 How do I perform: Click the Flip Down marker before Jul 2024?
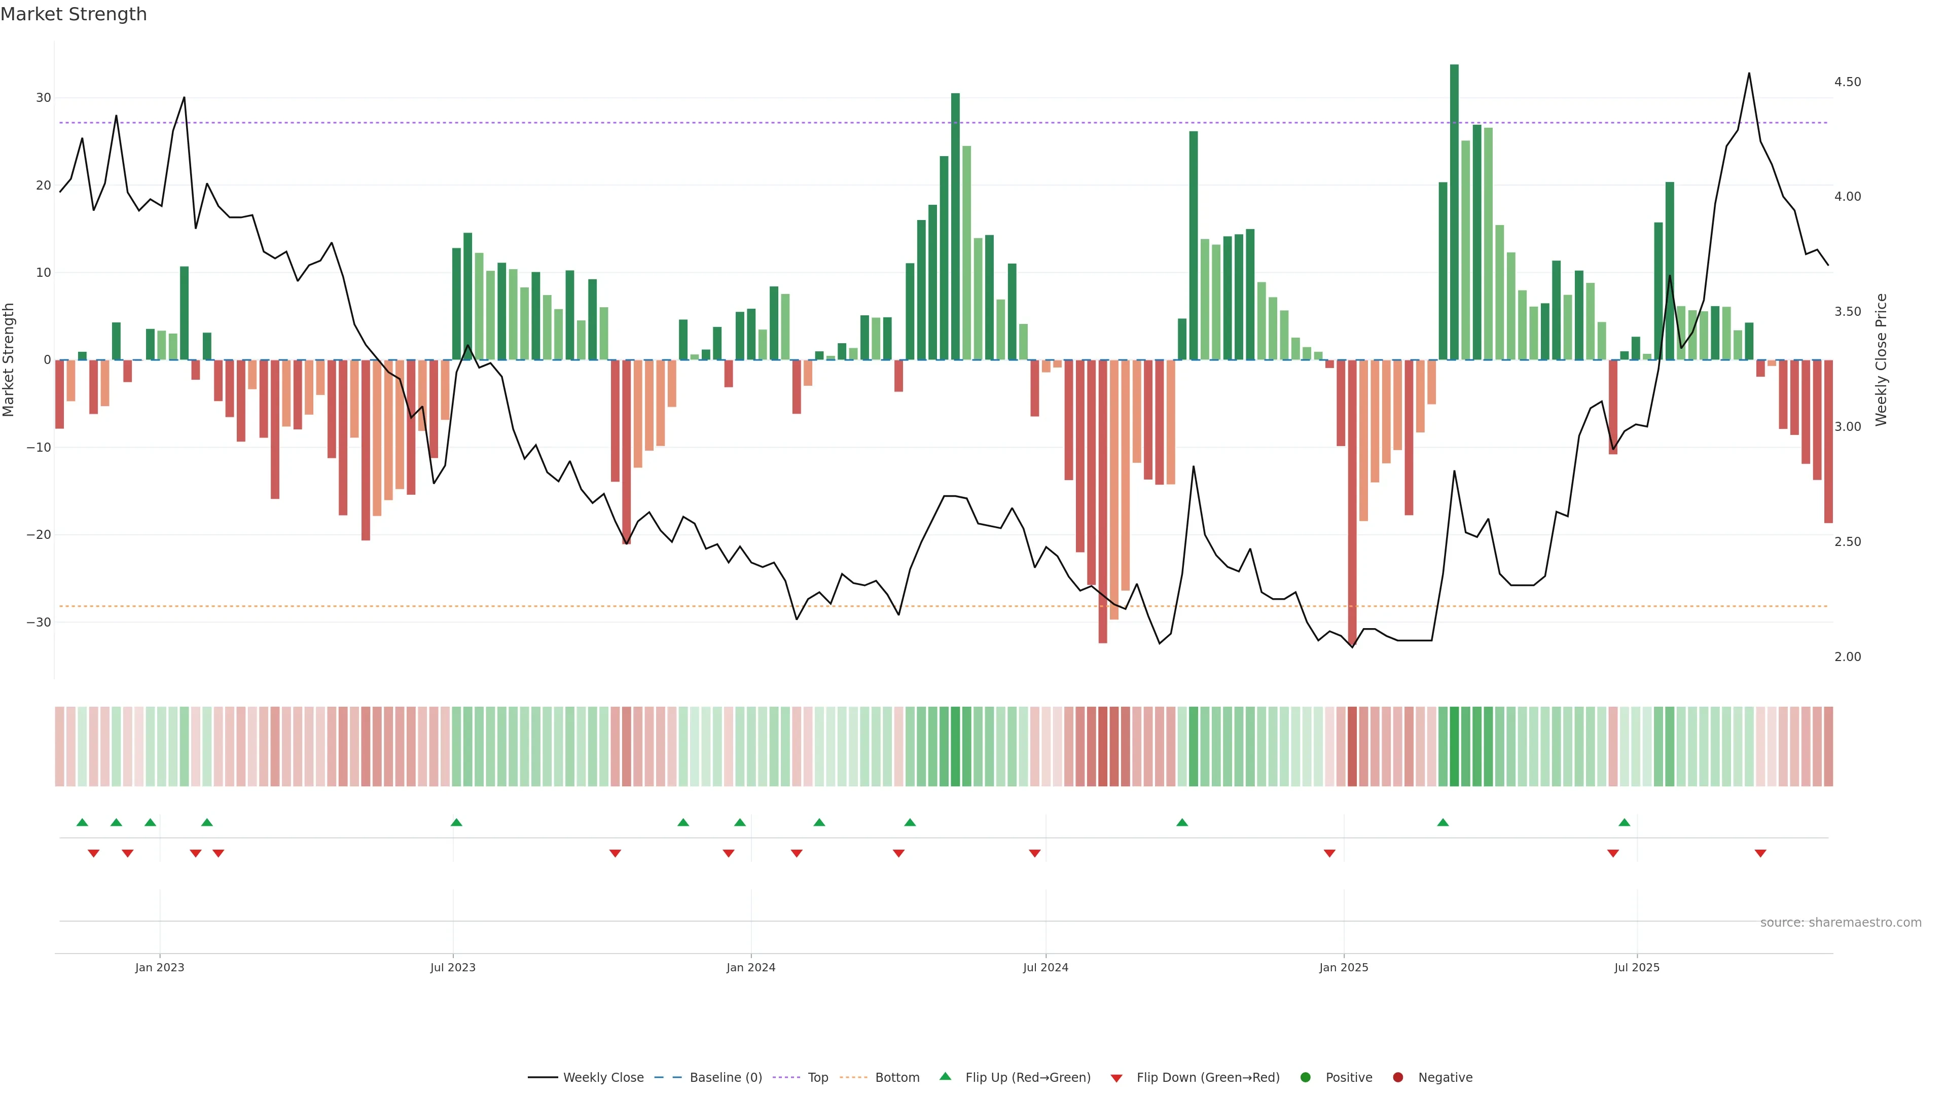pos(1035,853)
